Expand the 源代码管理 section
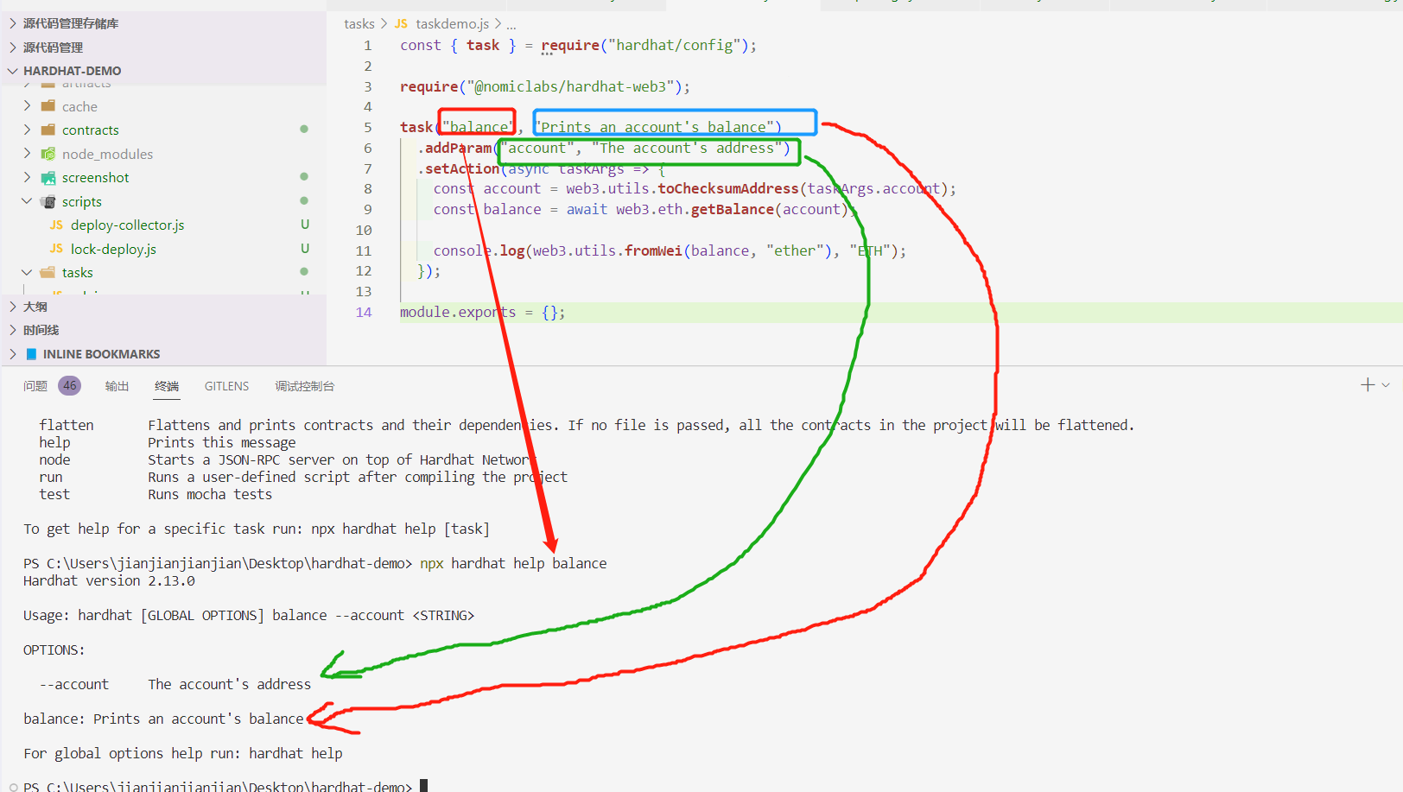The image size is (1403, 792). point(12,48)
